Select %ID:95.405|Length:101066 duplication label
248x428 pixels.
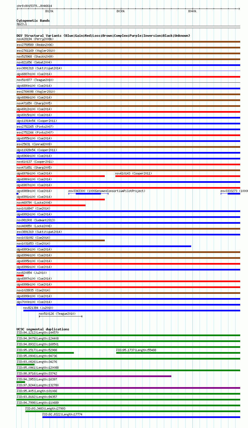37,391
